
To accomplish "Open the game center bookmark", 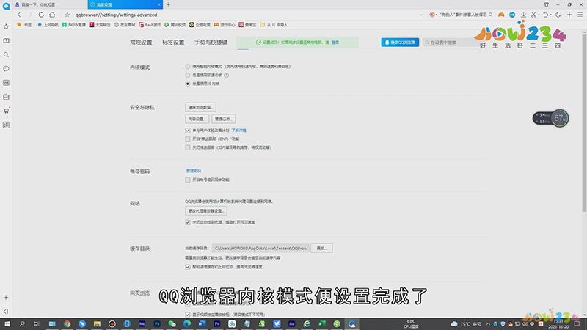I will [225, 25].
